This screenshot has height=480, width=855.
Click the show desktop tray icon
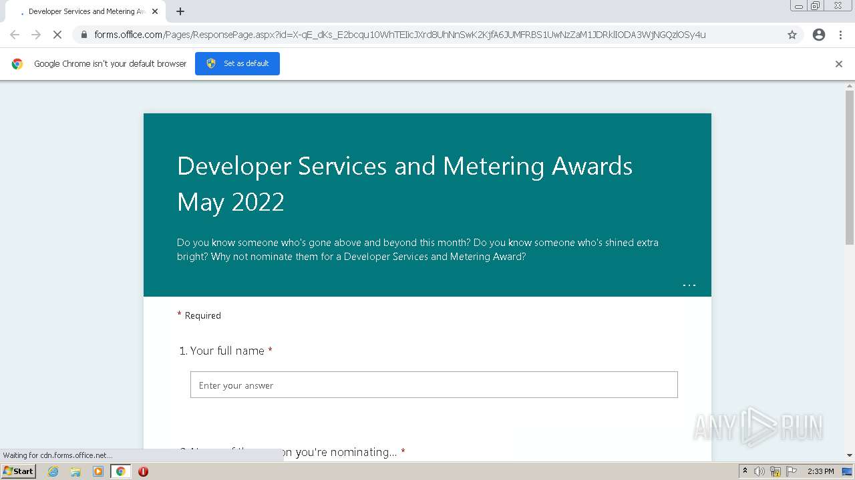pos(847,471)
